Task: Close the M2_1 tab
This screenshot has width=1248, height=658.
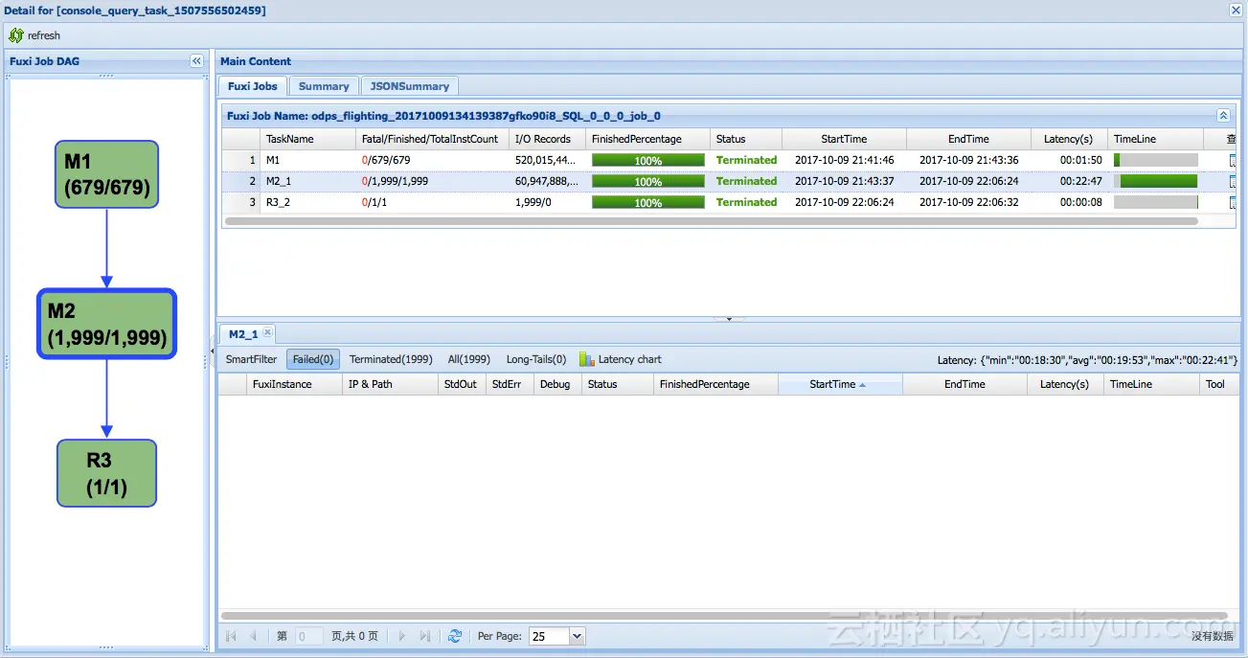Action: [x=268, y=333]
